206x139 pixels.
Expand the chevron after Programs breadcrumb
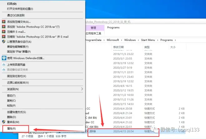pyautogui.click(x=175, y=40)
